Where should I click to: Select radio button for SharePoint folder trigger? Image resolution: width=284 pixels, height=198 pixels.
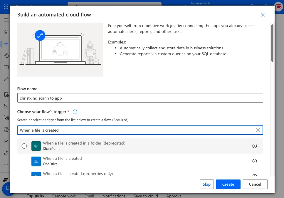pyautogui.click(x=24, y=146)
